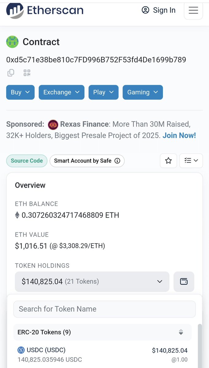Click the Ethereum diamond icon beside balance
Screen dimensions: 209x368
(x=17, y=215)
